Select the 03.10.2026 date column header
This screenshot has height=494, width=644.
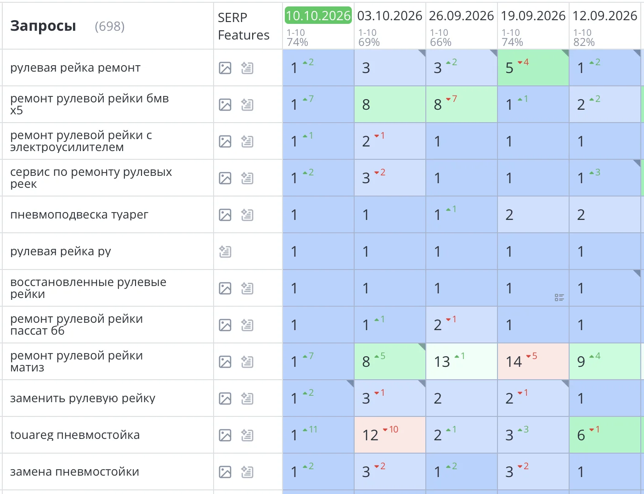coord(390,16)
